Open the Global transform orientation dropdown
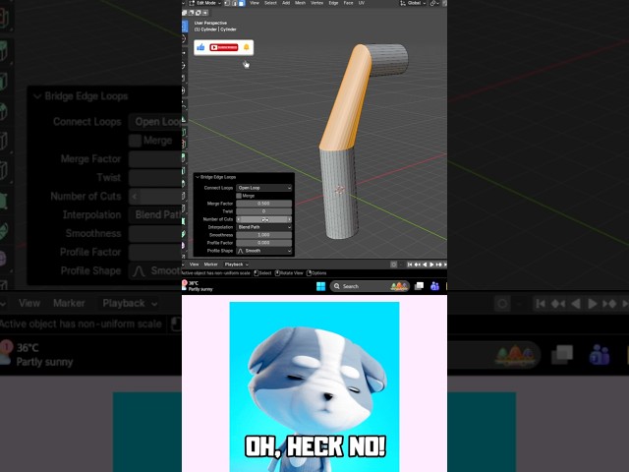Screen dimensions: 629x472 (413, 3)
